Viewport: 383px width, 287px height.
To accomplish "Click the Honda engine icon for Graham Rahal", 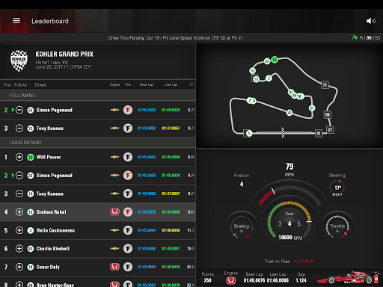I will [114, 212].
